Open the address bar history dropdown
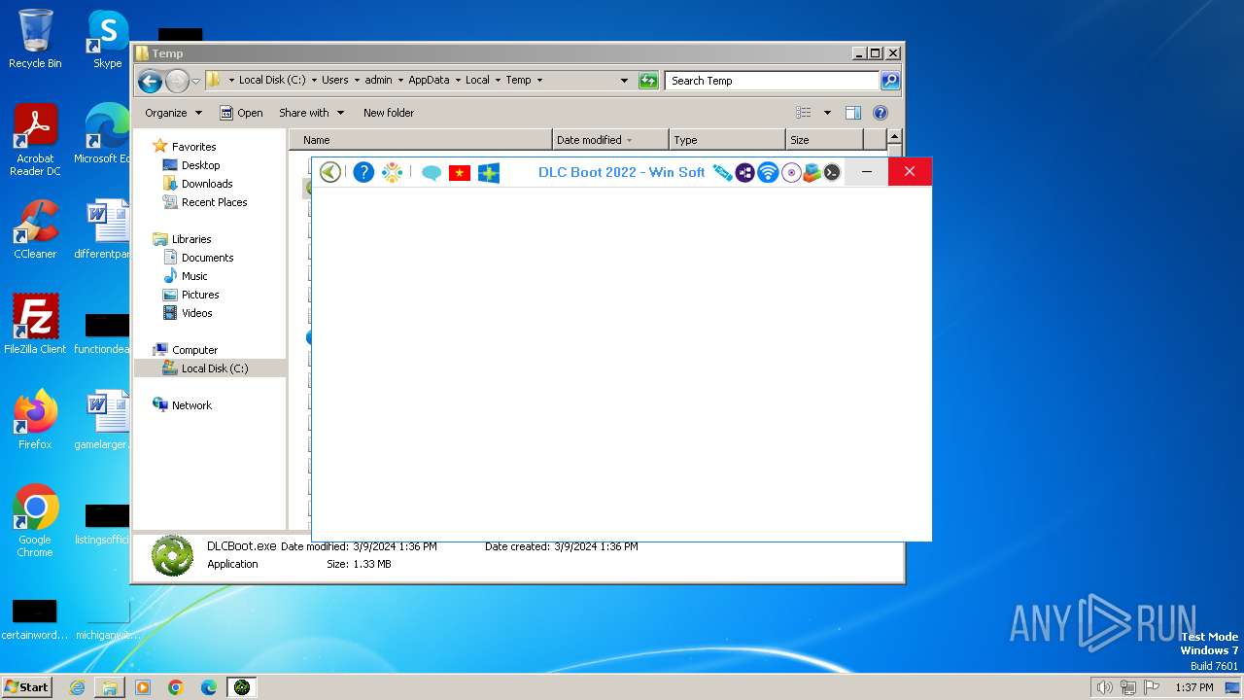1244x700 pixels. click(624, 81)
